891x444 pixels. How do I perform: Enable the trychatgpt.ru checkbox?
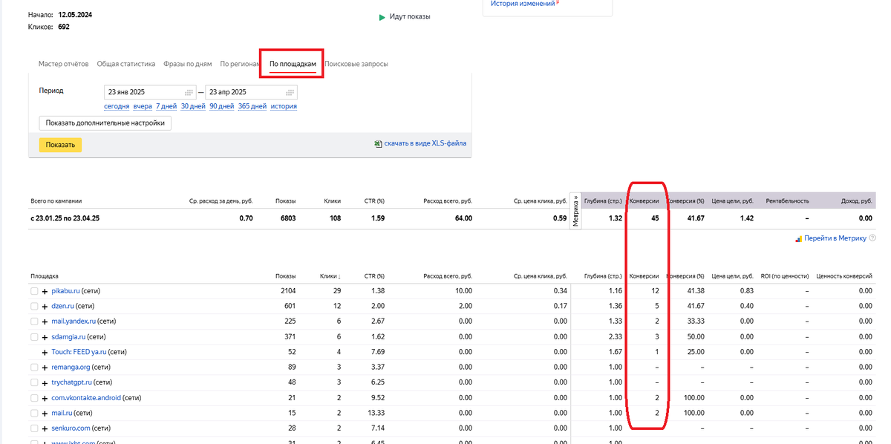(34, 382)
